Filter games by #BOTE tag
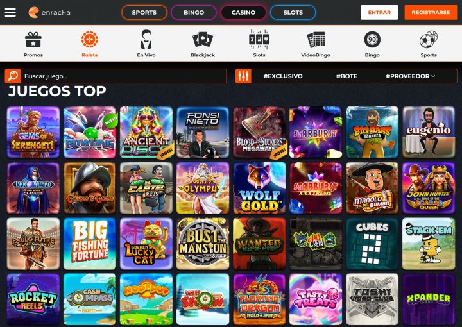Viewport: 462px width, 327px height. click(x=346, y=76)
